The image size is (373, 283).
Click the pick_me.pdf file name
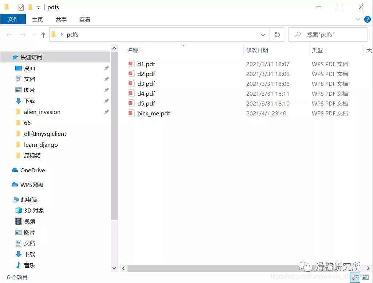(x=153, y=114)
